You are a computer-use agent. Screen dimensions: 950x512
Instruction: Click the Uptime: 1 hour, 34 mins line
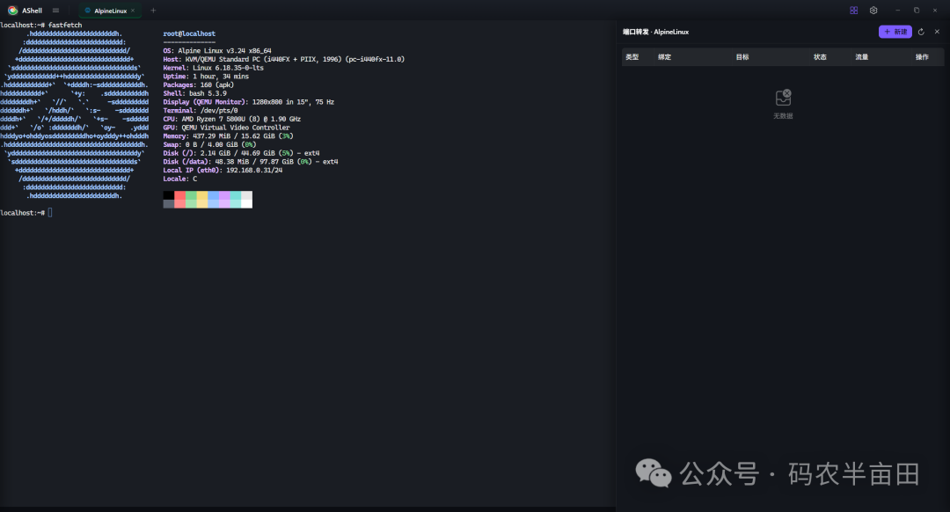point(206,77)
